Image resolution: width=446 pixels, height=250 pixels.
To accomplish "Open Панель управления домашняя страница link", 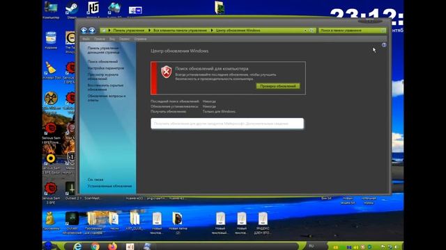I will pyautogui.click(x=103, y=50).
